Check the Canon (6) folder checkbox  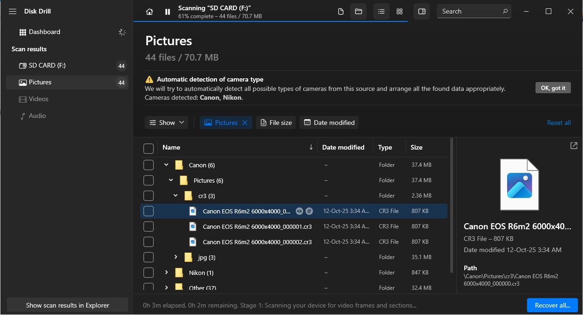coord(149,165)
